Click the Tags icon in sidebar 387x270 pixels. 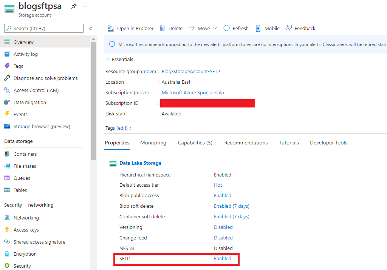(7, 66)
